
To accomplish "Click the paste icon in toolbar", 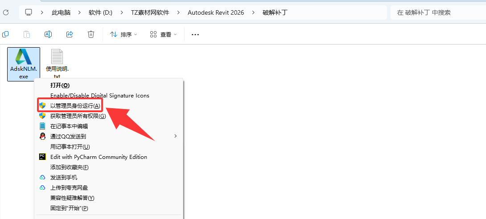I will tap(27, 34).
